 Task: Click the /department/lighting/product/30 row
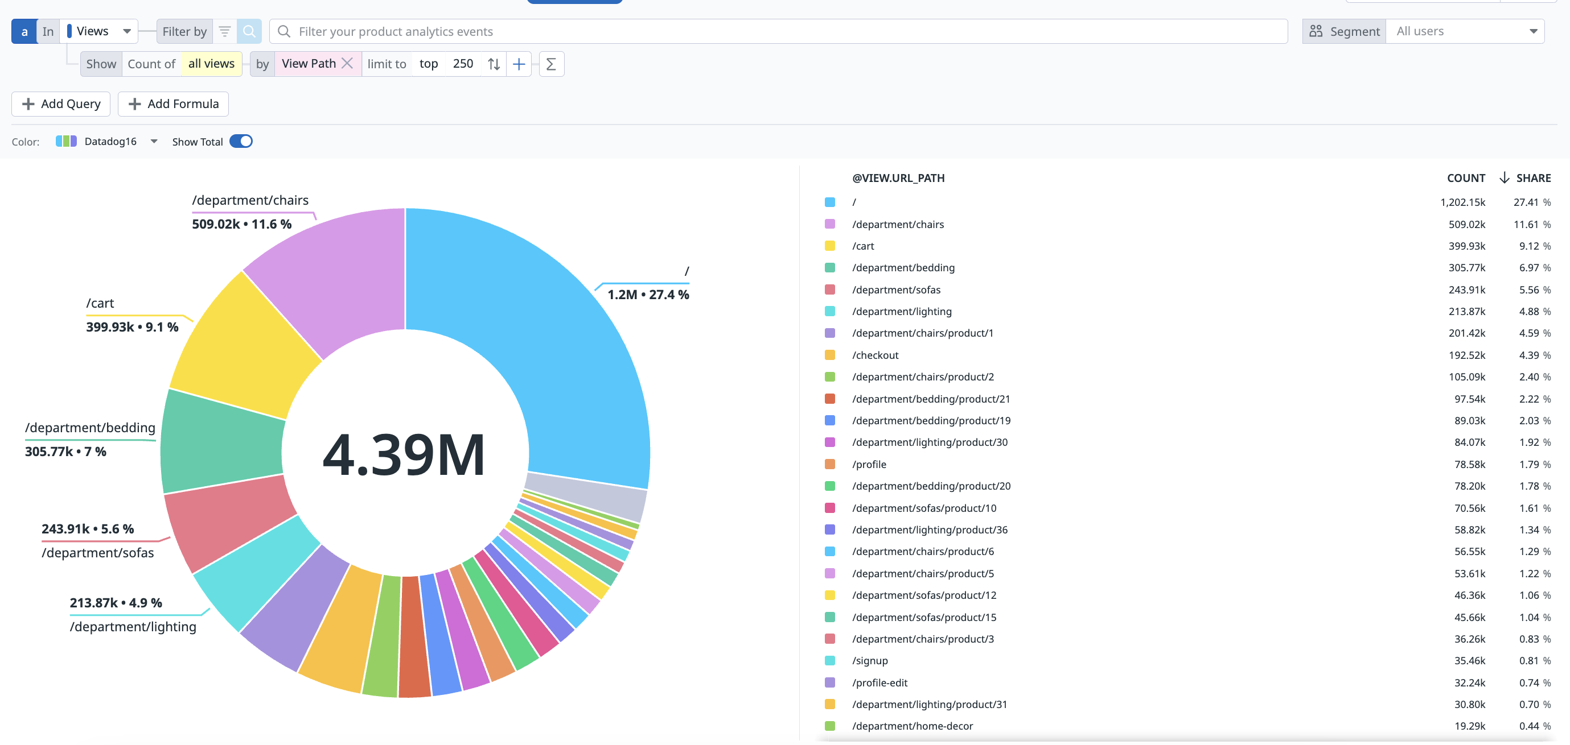[1187, 442]
